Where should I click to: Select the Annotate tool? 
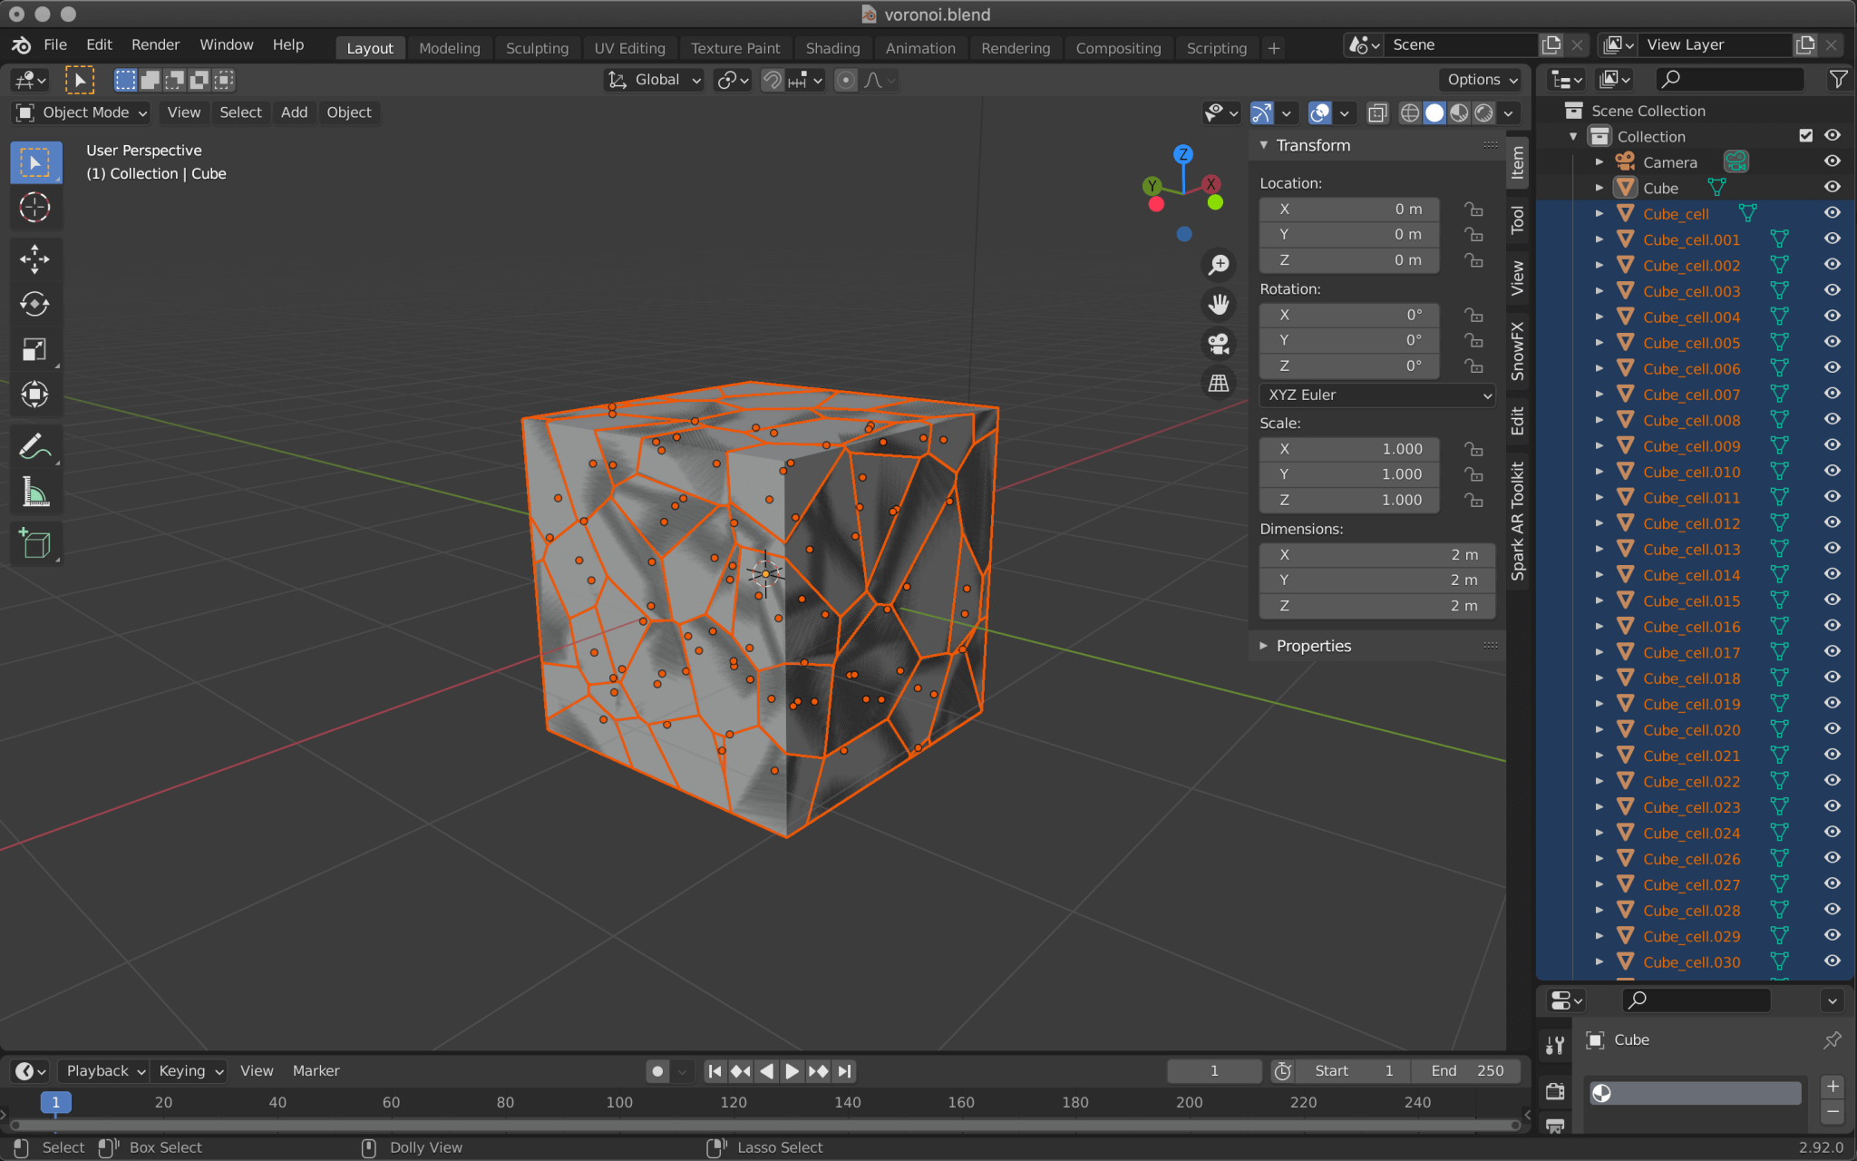coord(35,445)
